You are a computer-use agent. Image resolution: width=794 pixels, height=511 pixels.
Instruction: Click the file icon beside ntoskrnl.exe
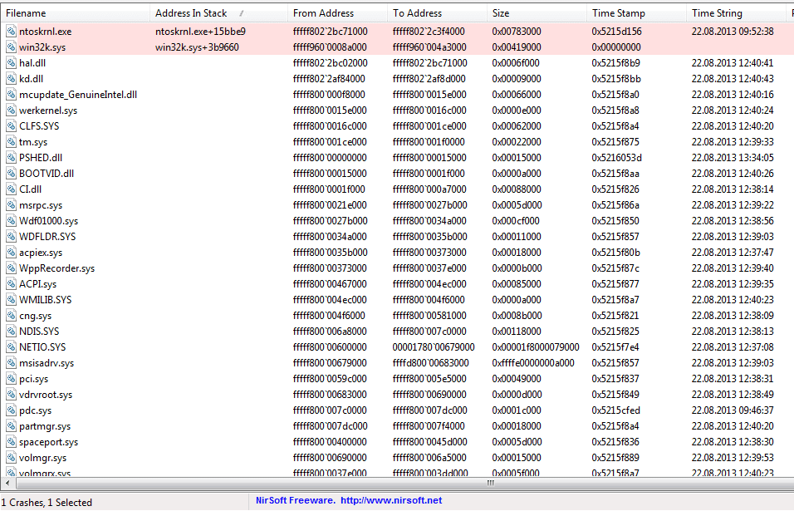point(11,32)
